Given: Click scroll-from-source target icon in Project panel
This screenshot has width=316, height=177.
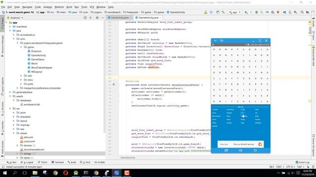Looking at the screenshot, I should (x=85, y=18).
